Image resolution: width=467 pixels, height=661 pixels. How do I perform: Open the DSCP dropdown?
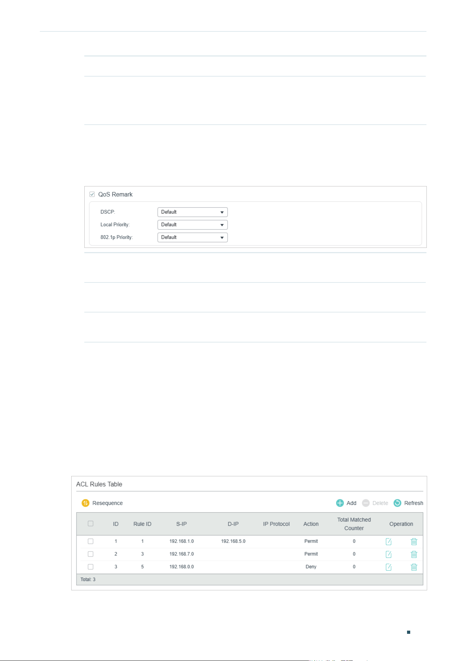pos(193,212)
